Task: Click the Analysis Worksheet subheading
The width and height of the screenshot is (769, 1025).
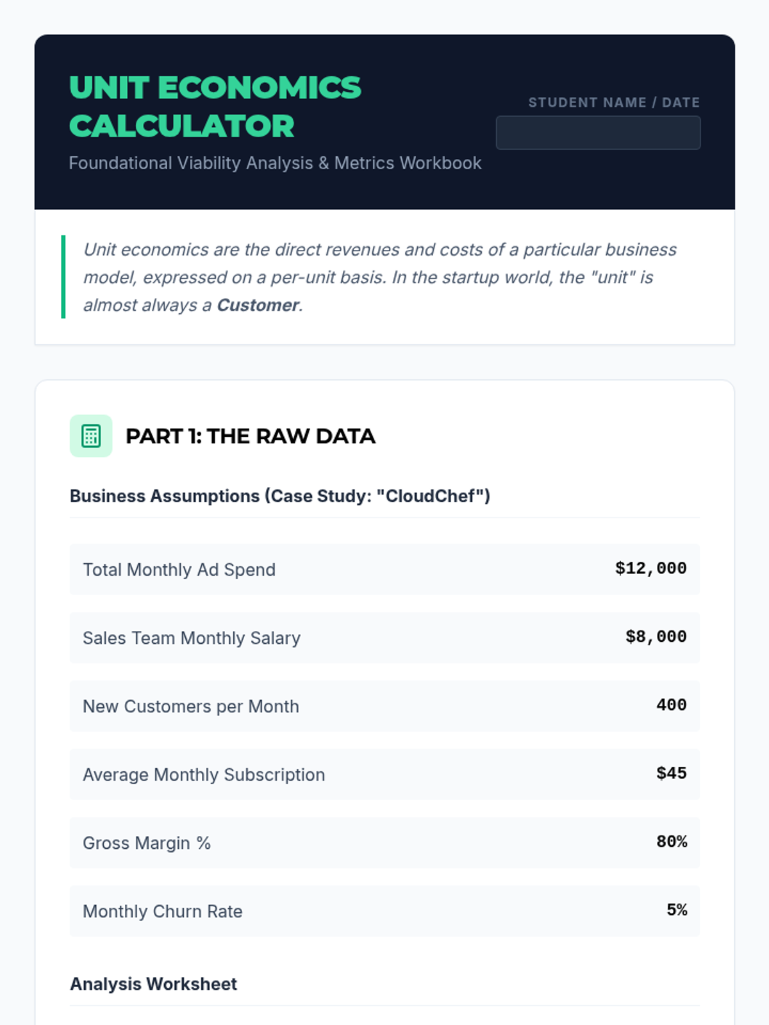Action: coord(153,984)
